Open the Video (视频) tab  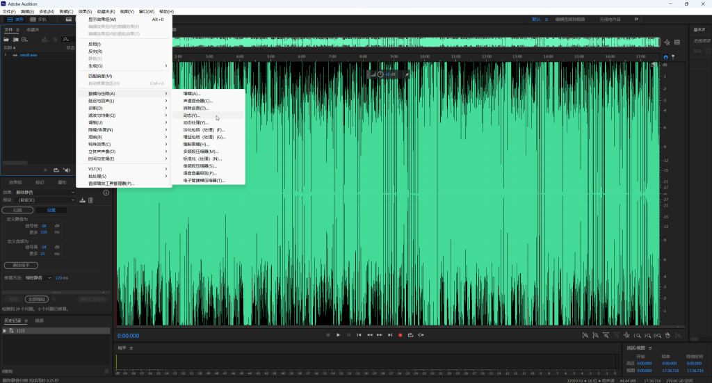point(40,320)
